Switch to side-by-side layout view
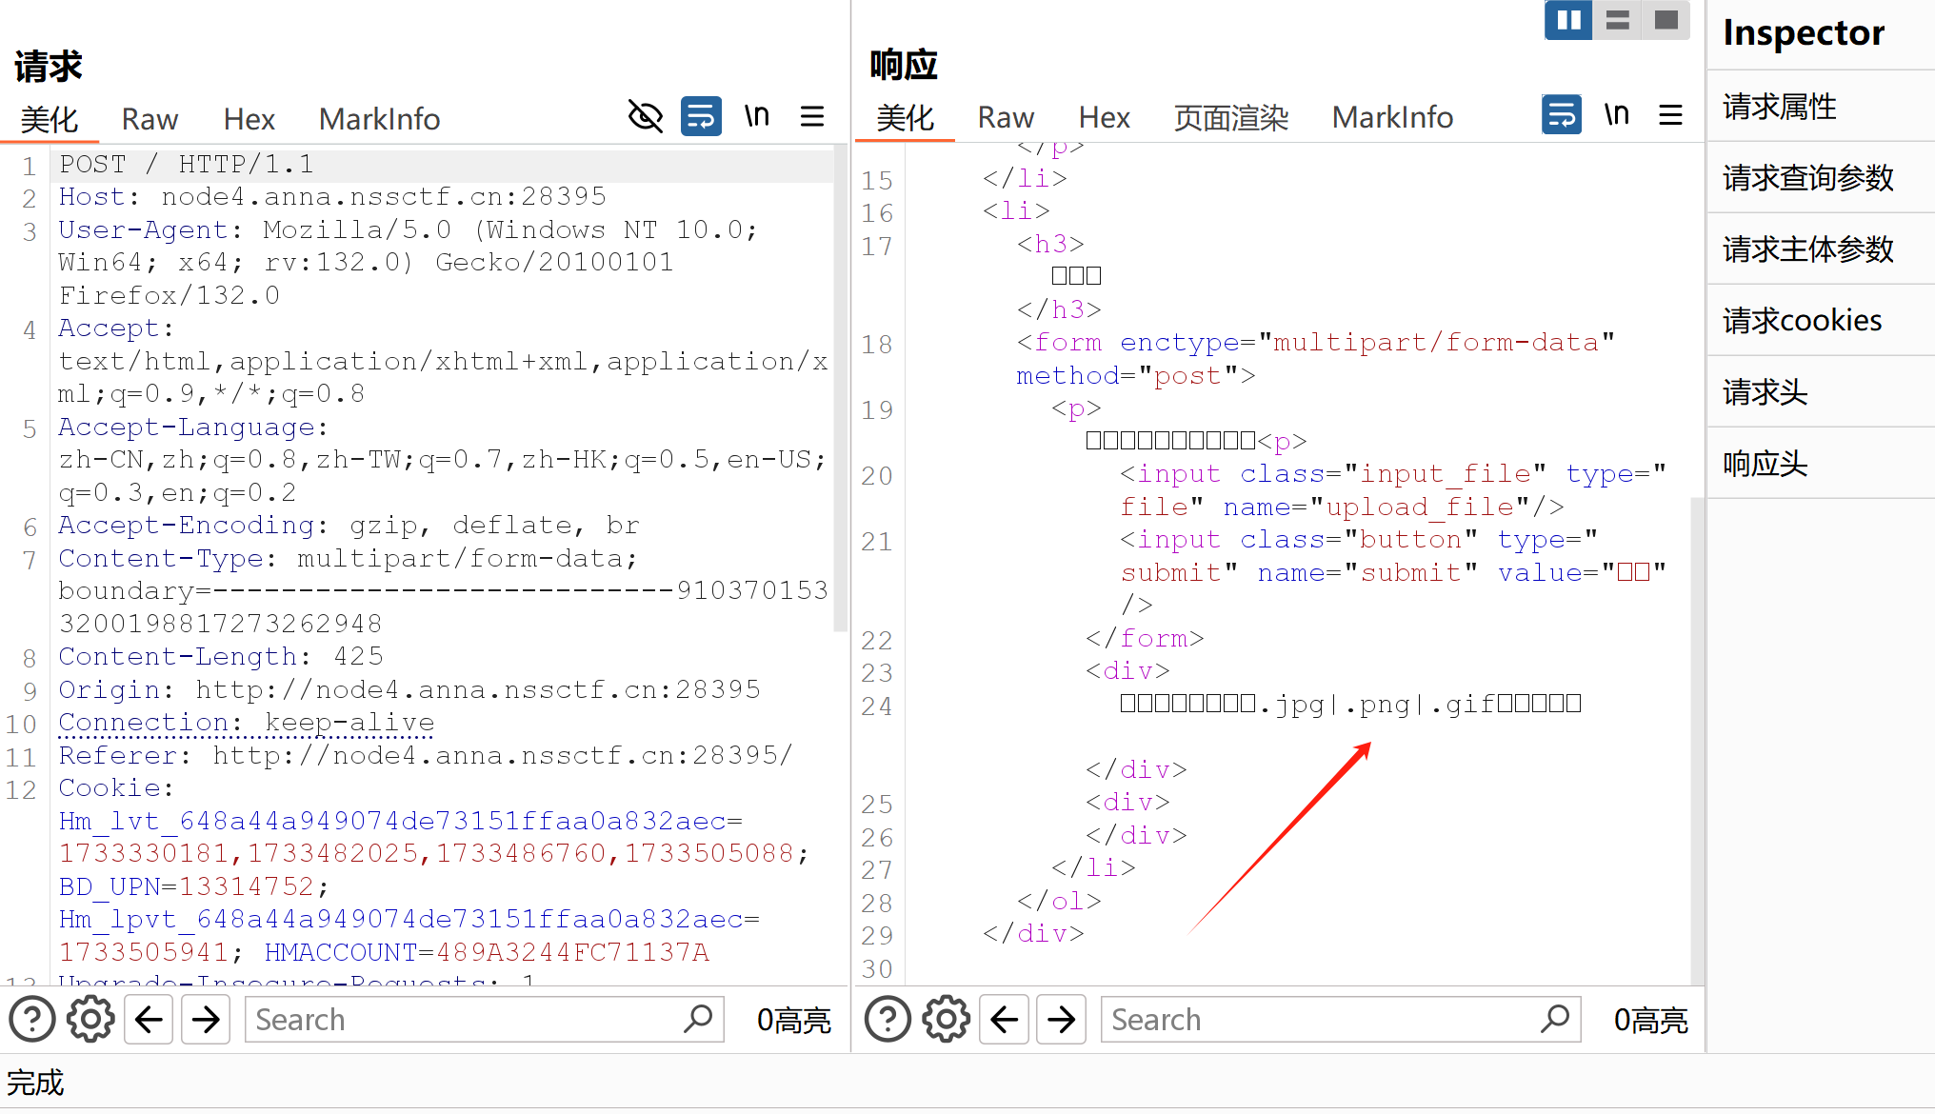Screen dimensions: 1935x1114 click(x=1568, y=20)
